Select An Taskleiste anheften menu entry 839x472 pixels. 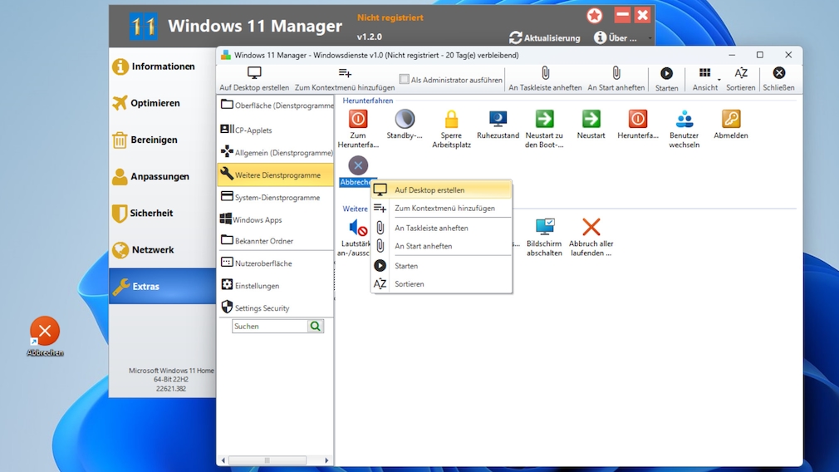click(x=431, y=228)
